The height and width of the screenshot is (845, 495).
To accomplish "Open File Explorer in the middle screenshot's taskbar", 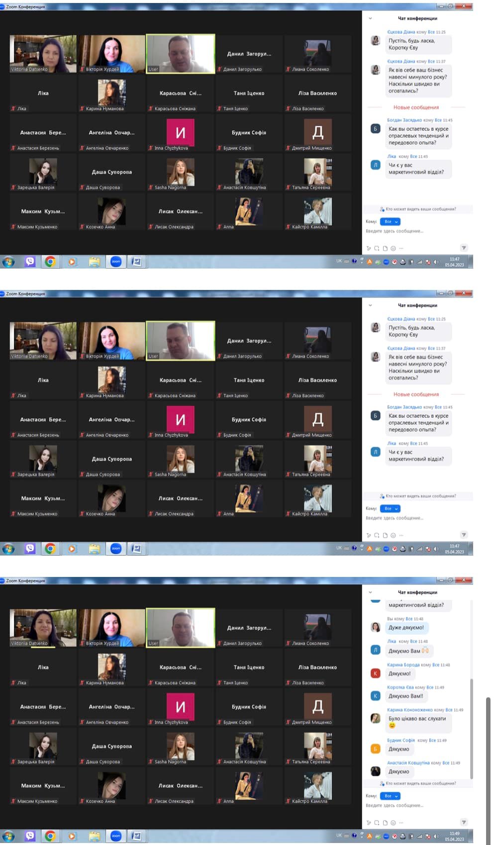I will pos(94,549).
